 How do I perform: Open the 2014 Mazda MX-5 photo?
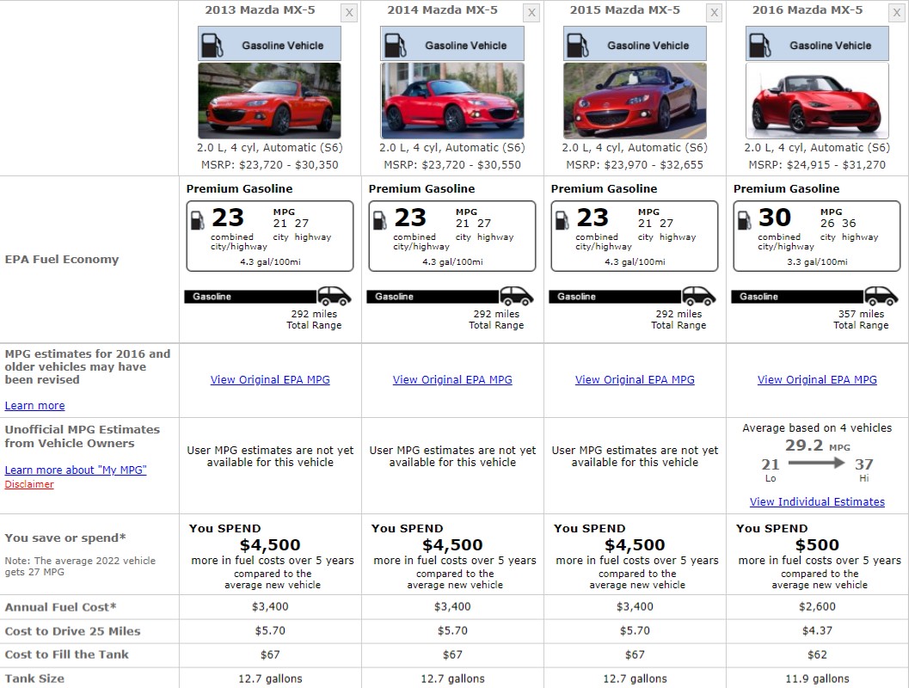(x=452, y=101)
